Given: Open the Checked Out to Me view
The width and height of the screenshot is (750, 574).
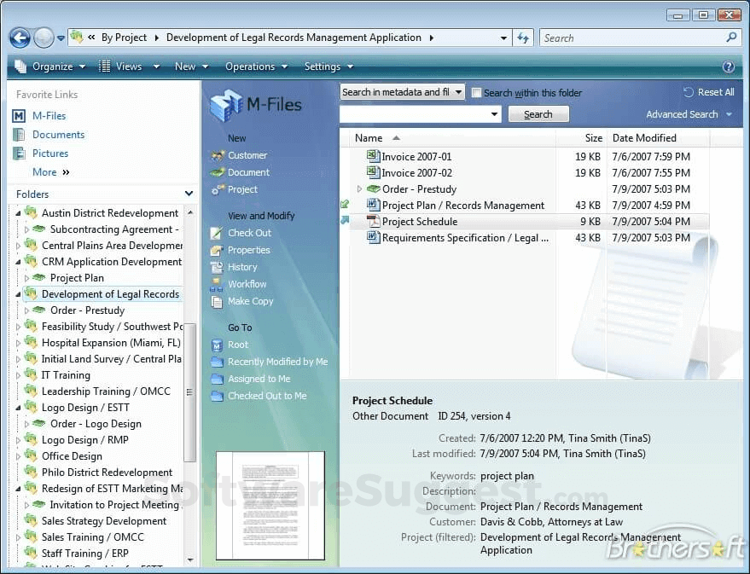Looking at the screenshot, I should click(264, 396).
